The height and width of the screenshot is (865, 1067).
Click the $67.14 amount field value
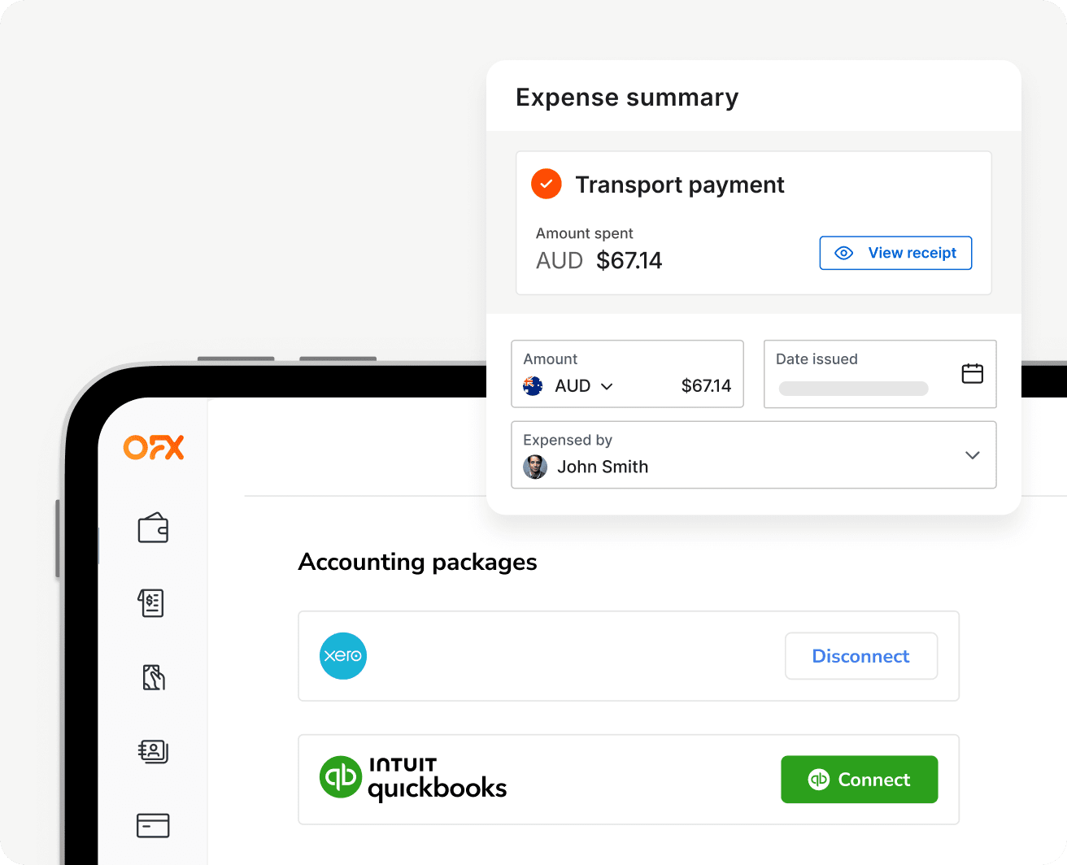(706, 386)
